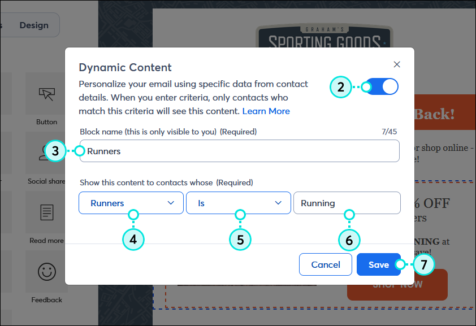
Task: Click callout 2 beside the toggle
Action: (341, 88)
